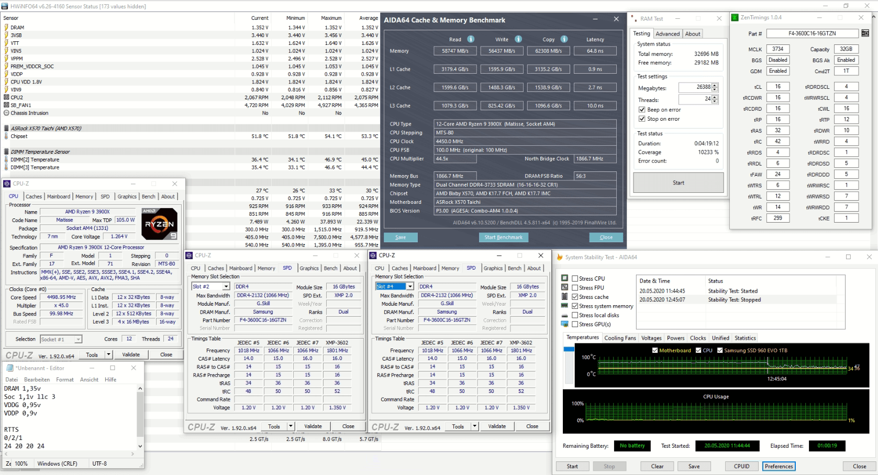Viewport: 878px width, 475px height.
Task: Click the Copy info icon in AIDA64 benchmark
Action: coord(564,39)
